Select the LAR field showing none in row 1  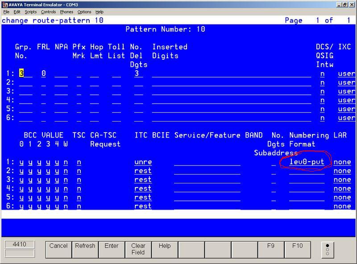point(342,162)
